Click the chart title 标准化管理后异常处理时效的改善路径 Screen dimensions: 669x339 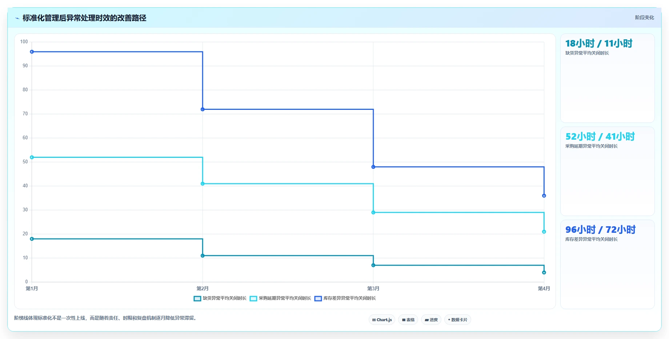pos(84,18)
